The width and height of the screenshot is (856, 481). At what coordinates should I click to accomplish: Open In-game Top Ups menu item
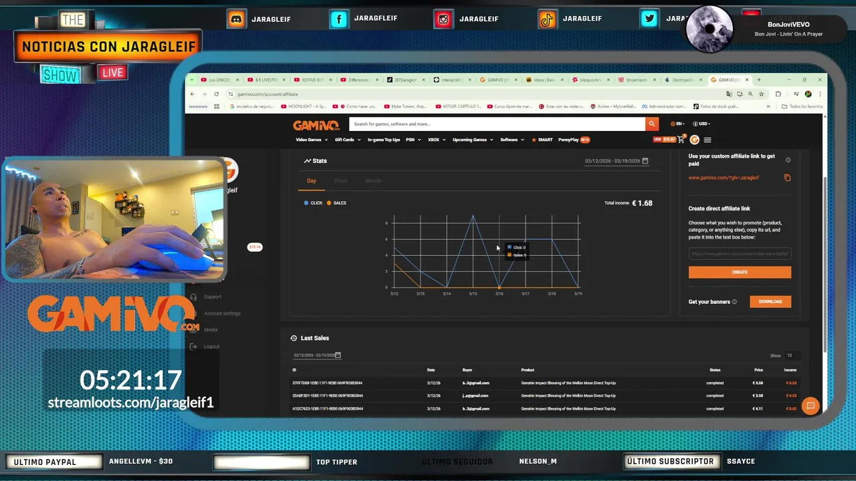tap(384, 140)
